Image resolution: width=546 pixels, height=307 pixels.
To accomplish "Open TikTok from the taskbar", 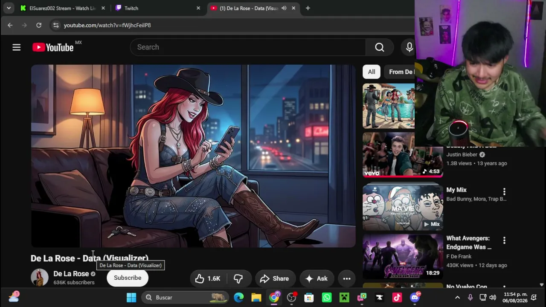I will point(397,297).
